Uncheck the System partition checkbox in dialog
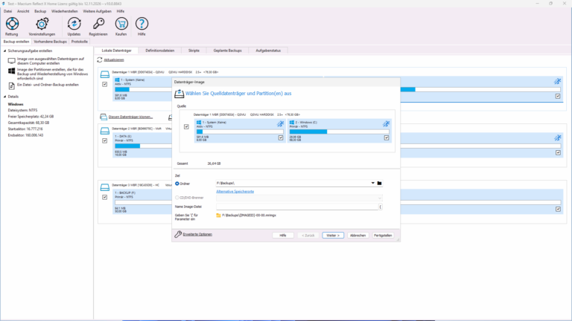Viewport: 572px width, 321px height. pos(281,138)
